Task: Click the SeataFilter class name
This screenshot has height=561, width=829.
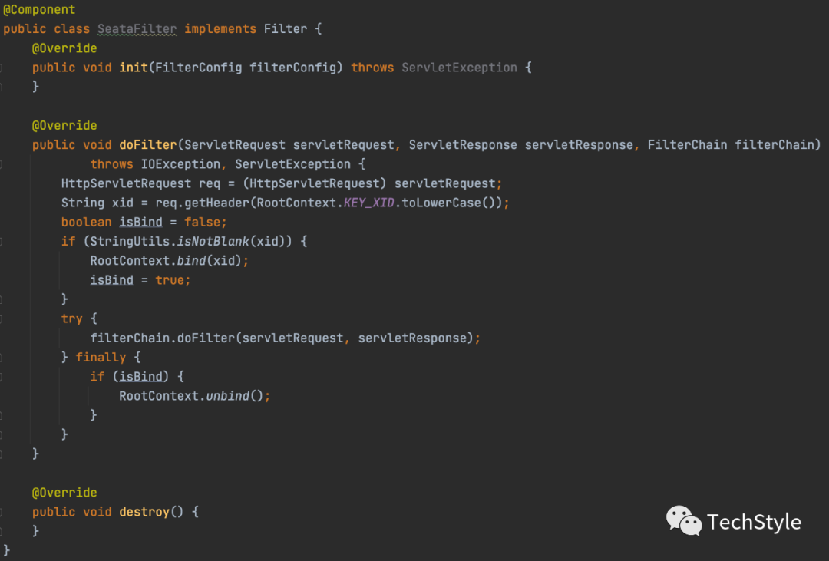Action: 137,29
